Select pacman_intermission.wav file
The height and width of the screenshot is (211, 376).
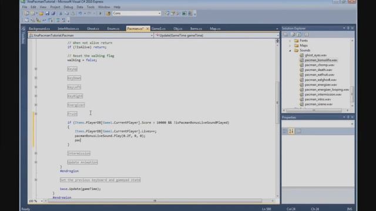pos(323,94)
